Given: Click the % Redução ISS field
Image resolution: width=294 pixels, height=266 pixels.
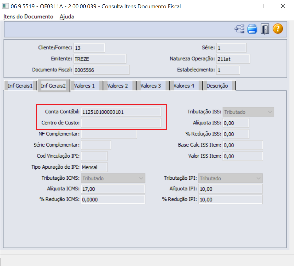Looking at the screenshot, I should pyautogui.click(x=236, y=134).
